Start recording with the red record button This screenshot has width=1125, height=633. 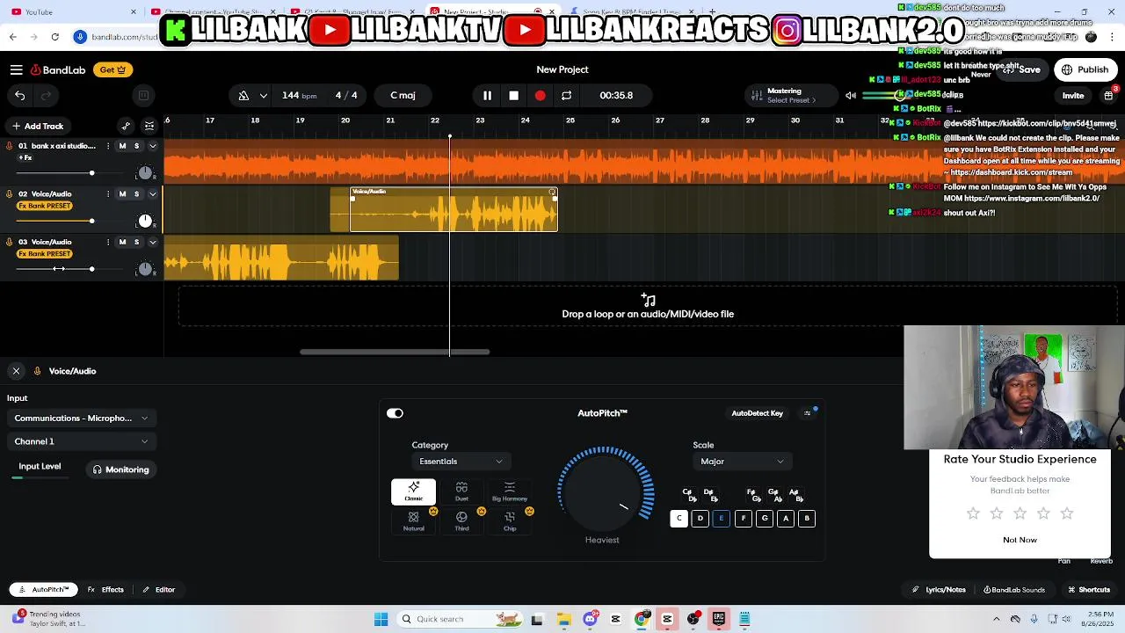tap(540, 95)
